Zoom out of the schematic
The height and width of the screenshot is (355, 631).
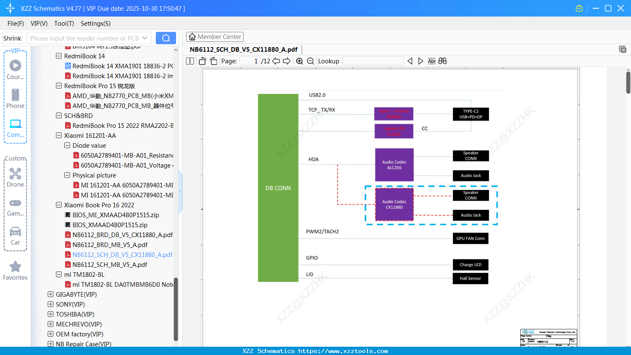point(310,61)
